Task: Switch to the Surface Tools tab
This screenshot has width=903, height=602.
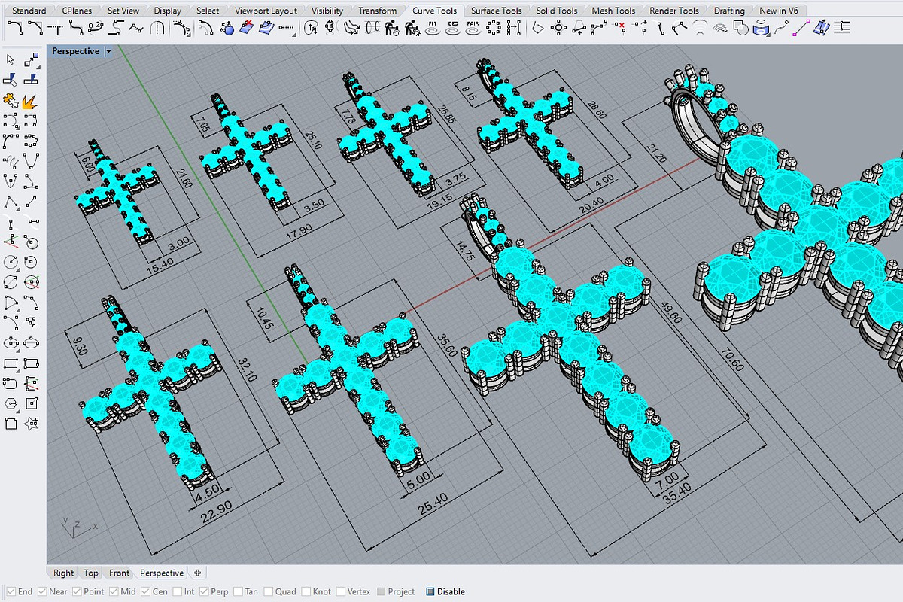Action: point(496,11)
